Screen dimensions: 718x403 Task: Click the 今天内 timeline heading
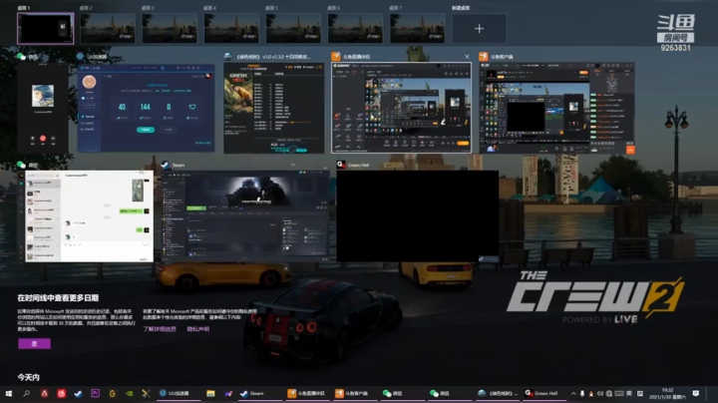click(x=28, y=377)
